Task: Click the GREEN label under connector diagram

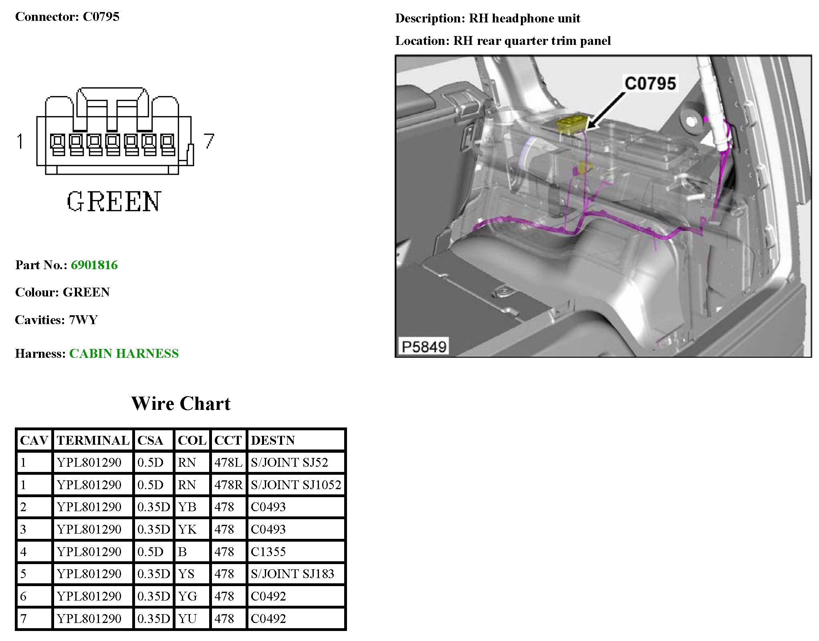Action: (114, 202)
